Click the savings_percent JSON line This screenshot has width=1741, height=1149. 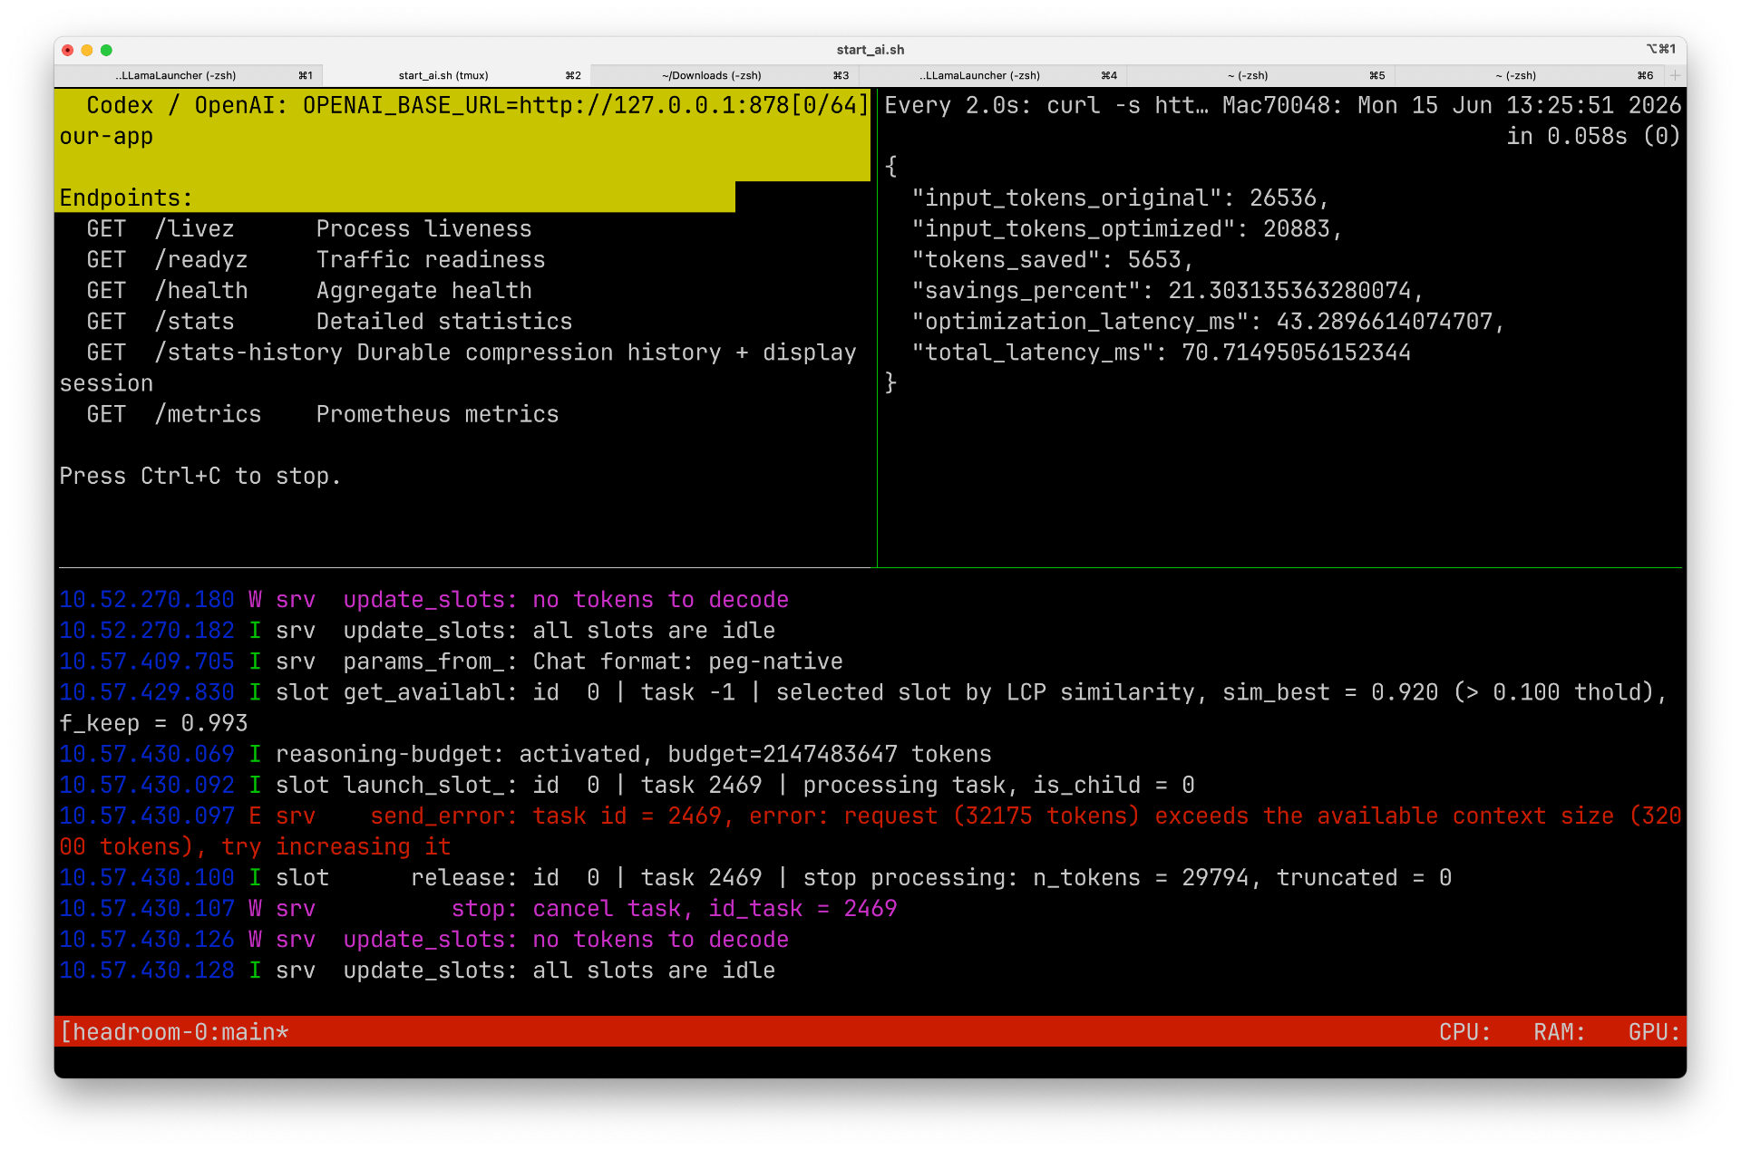point(1167,290)
